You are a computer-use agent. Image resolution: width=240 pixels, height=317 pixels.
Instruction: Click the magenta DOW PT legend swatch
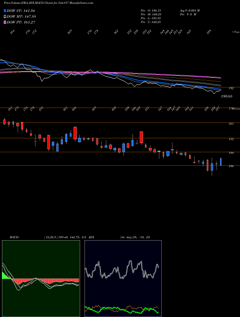click(5, 22)
